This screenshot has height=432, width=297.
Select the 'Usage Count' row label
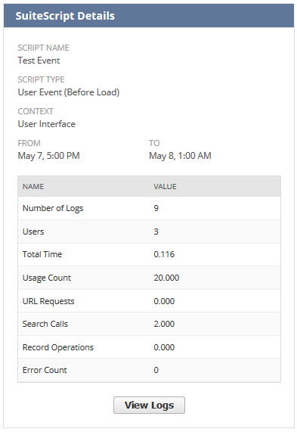click(x=47, y=278)
